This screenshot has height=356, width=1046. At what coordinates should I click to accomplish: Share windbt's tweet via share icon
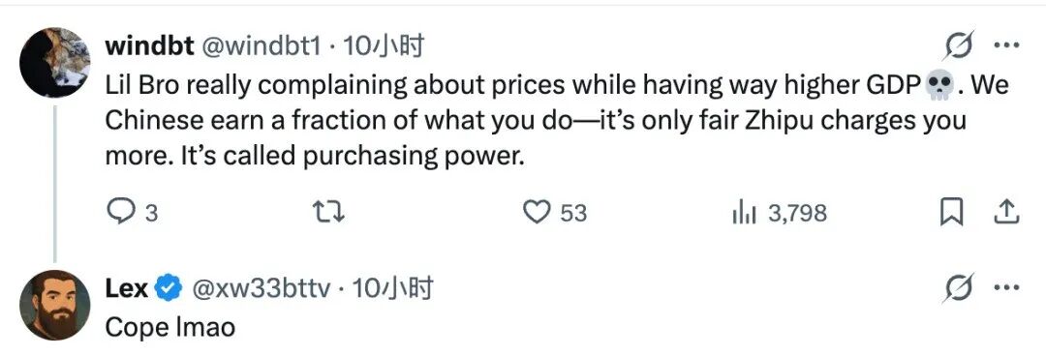tap(1006, 214)
